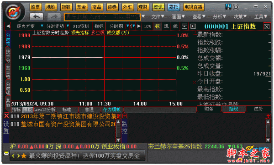Select the 指数 category button
Image resolution: width=274 pixels, height=165 pixels.
tap(66, 7)
